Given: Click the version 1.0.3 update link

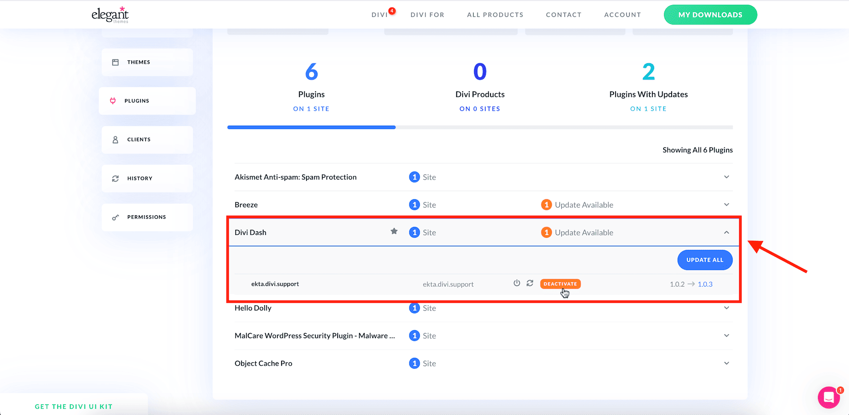Looking at the screenshot, I should pos(705,284).
